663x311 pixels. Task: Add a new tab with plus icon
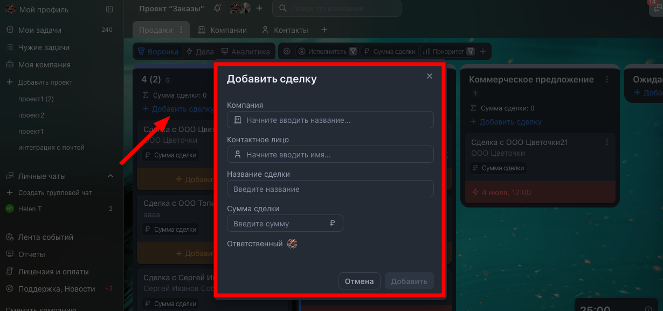324,30
